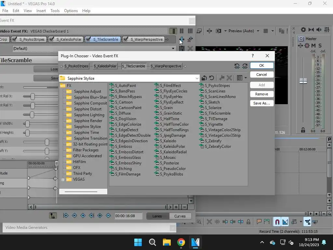Click the Video Output FX icon in preview toolbar
333x250 pixels.
point(209,31)
